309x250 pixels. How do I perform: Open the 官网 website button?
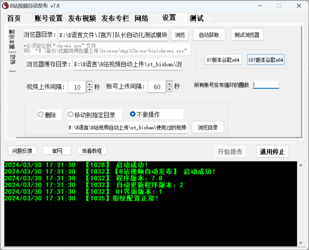click(x=57, y=151)
